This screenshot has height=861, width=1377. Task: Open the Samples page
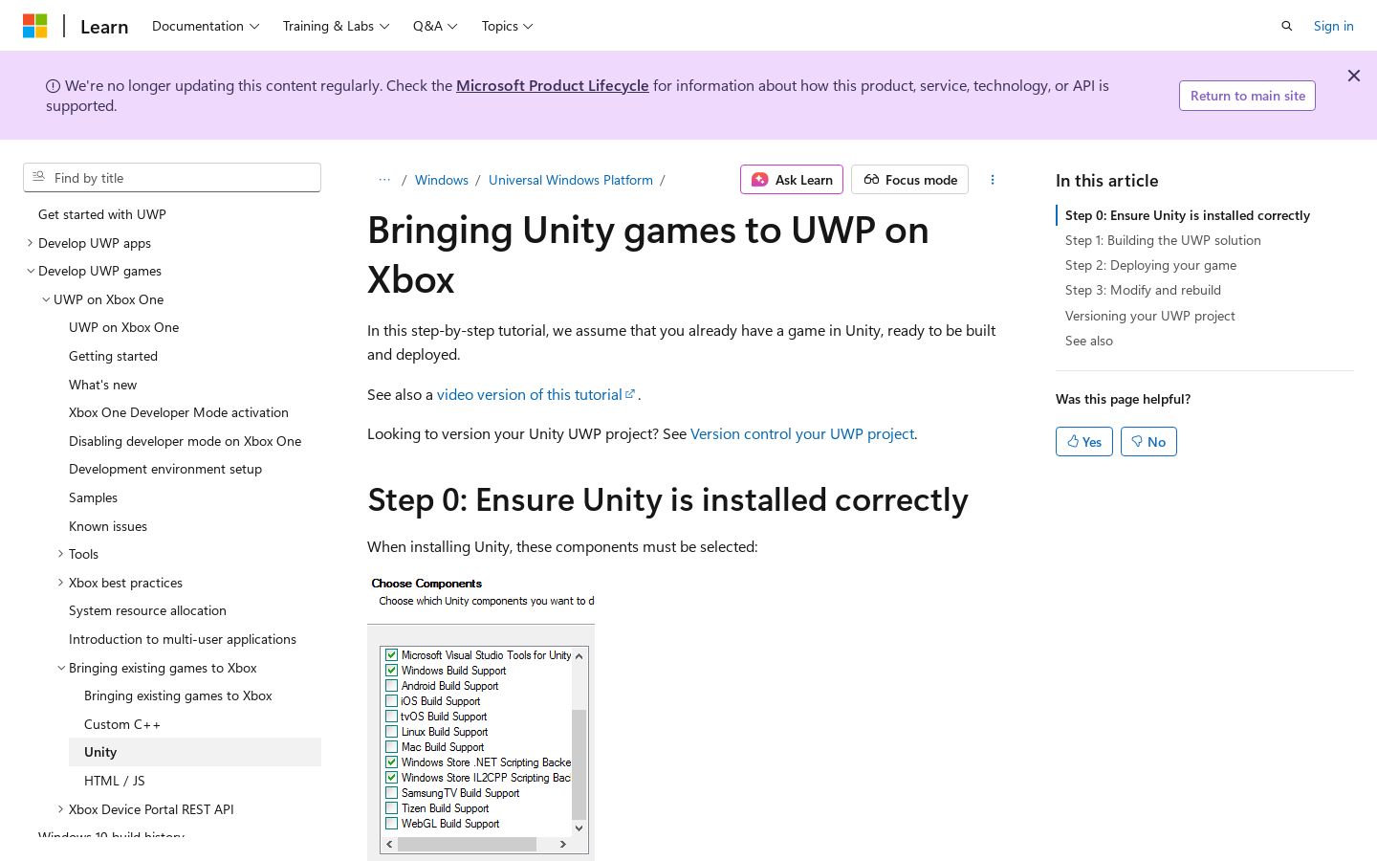click(93, 497)
